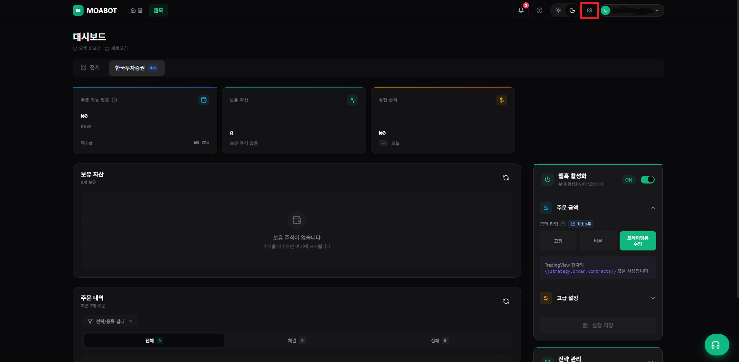Open the user account dropdown
Screen dimensions: 739x362
(632, 10)
